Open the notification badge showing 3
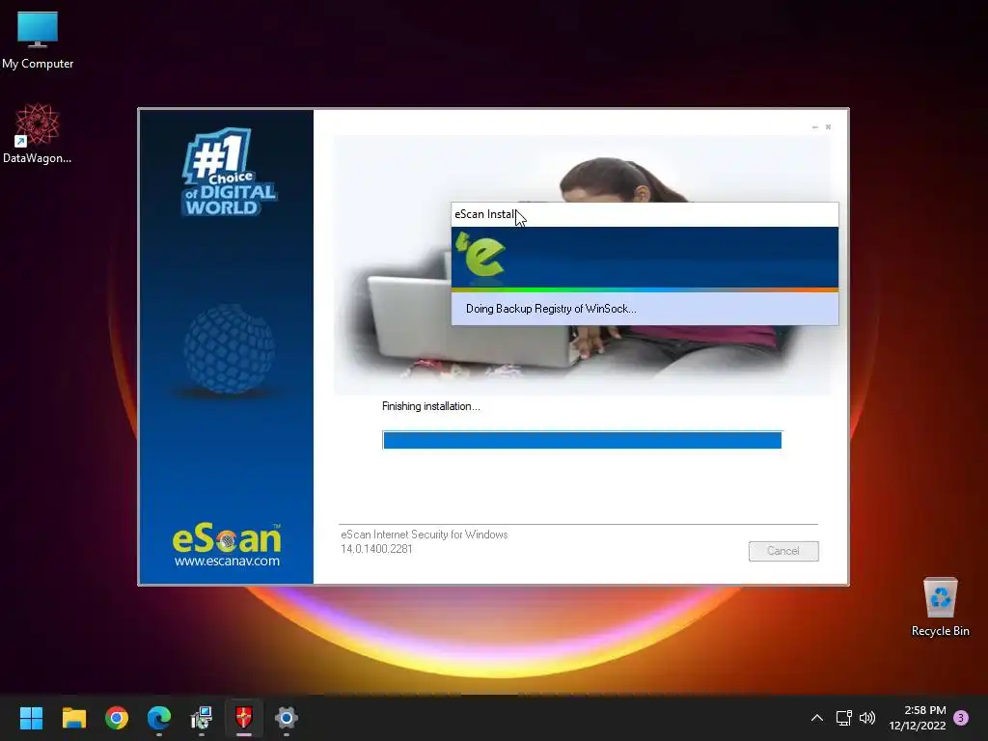This screenshot has width=988, height=741. [961, 717]
